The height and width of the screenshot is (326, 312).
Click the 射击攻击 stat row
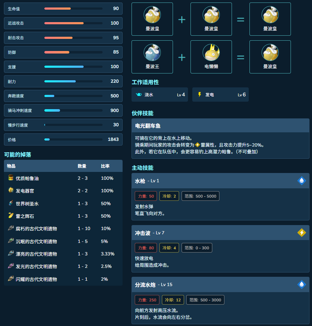[x=63, y=38]
